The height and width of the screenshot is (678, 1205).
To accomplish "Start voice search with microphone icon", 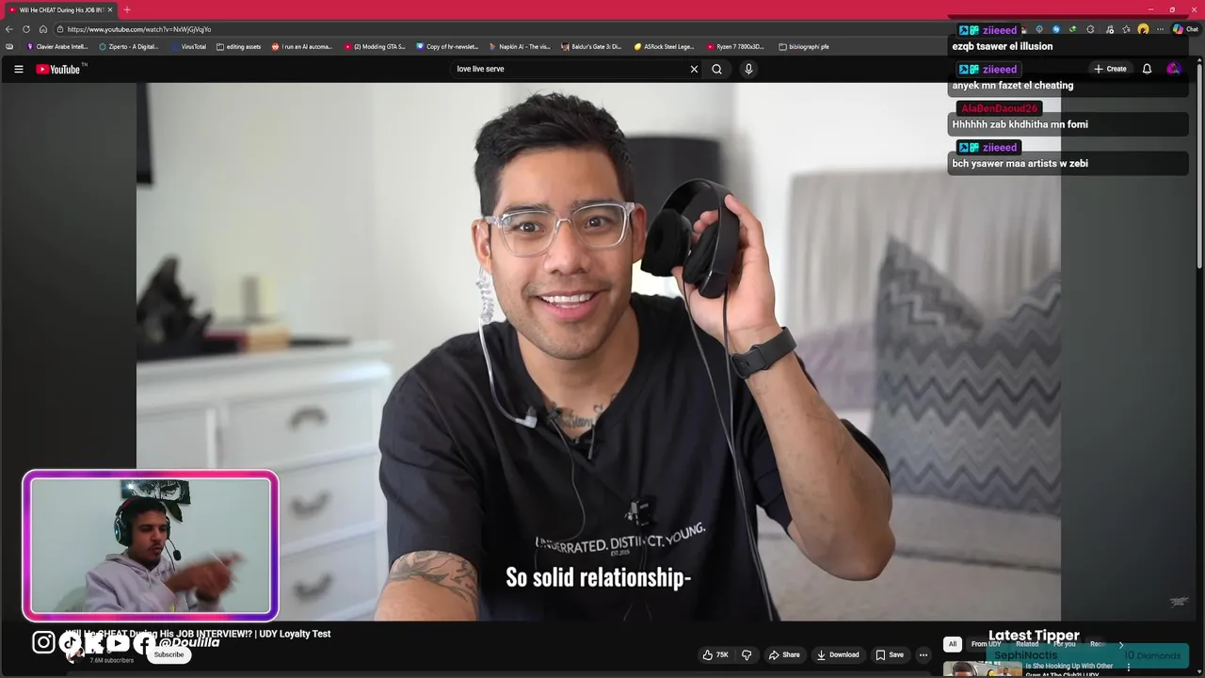I will pyautogui.click(x=748, y=69).
